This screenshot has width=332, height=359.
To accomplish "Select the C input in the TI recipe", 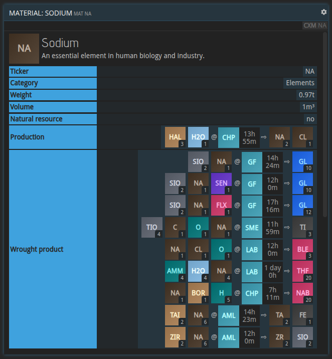I will tap(175, 227).
